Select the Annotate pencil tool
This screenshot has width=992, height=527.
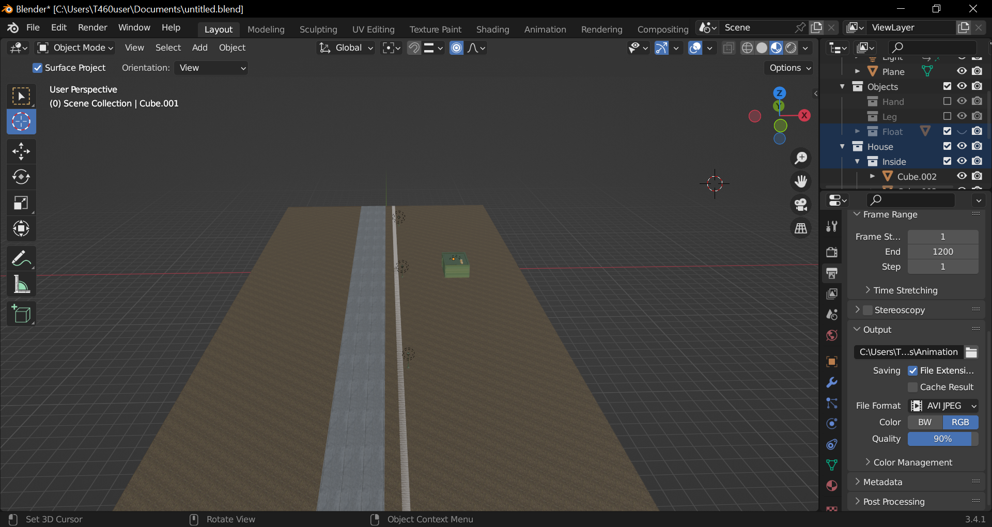click(x=21, y=258)
